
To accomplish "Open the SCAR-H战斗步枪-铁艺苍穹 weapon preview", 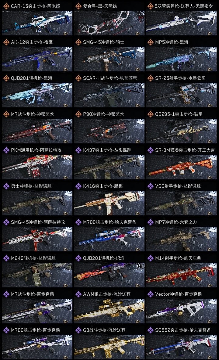I will click(x=109, y=95).
